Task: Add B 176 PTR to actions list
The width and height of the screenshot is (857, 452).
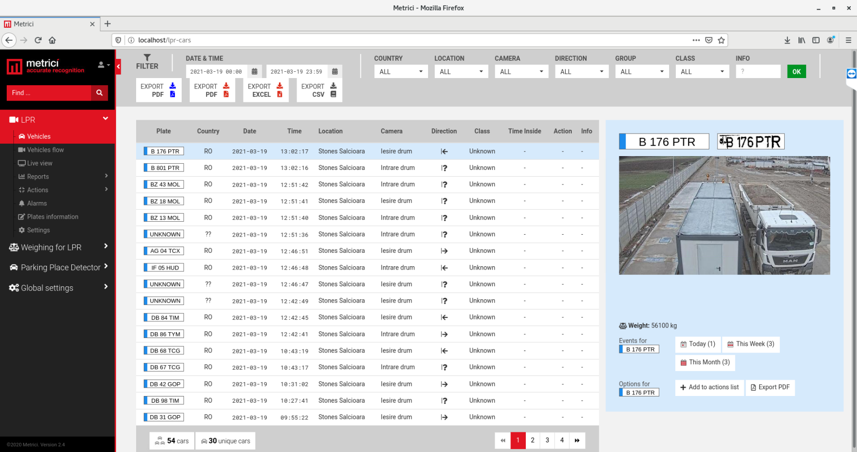Action: (709, 387)
